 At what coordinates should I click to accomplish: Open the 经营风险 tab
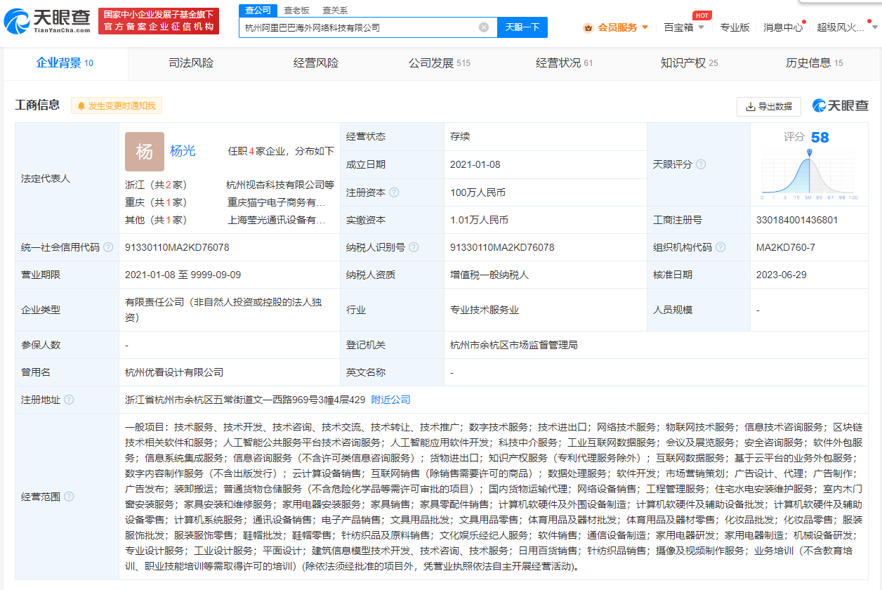[x=316, y=63]
